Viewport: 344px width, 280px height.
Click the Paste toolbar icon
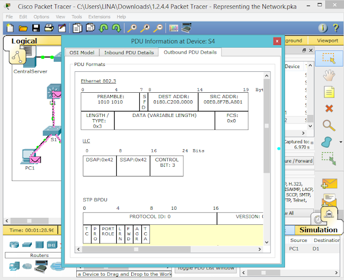[90, 28]
